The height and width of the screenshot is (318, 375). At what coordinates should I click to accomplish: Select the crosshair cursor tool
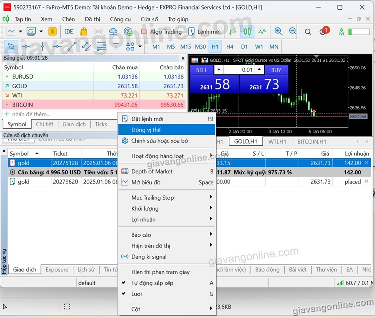(x=26, y=47)
